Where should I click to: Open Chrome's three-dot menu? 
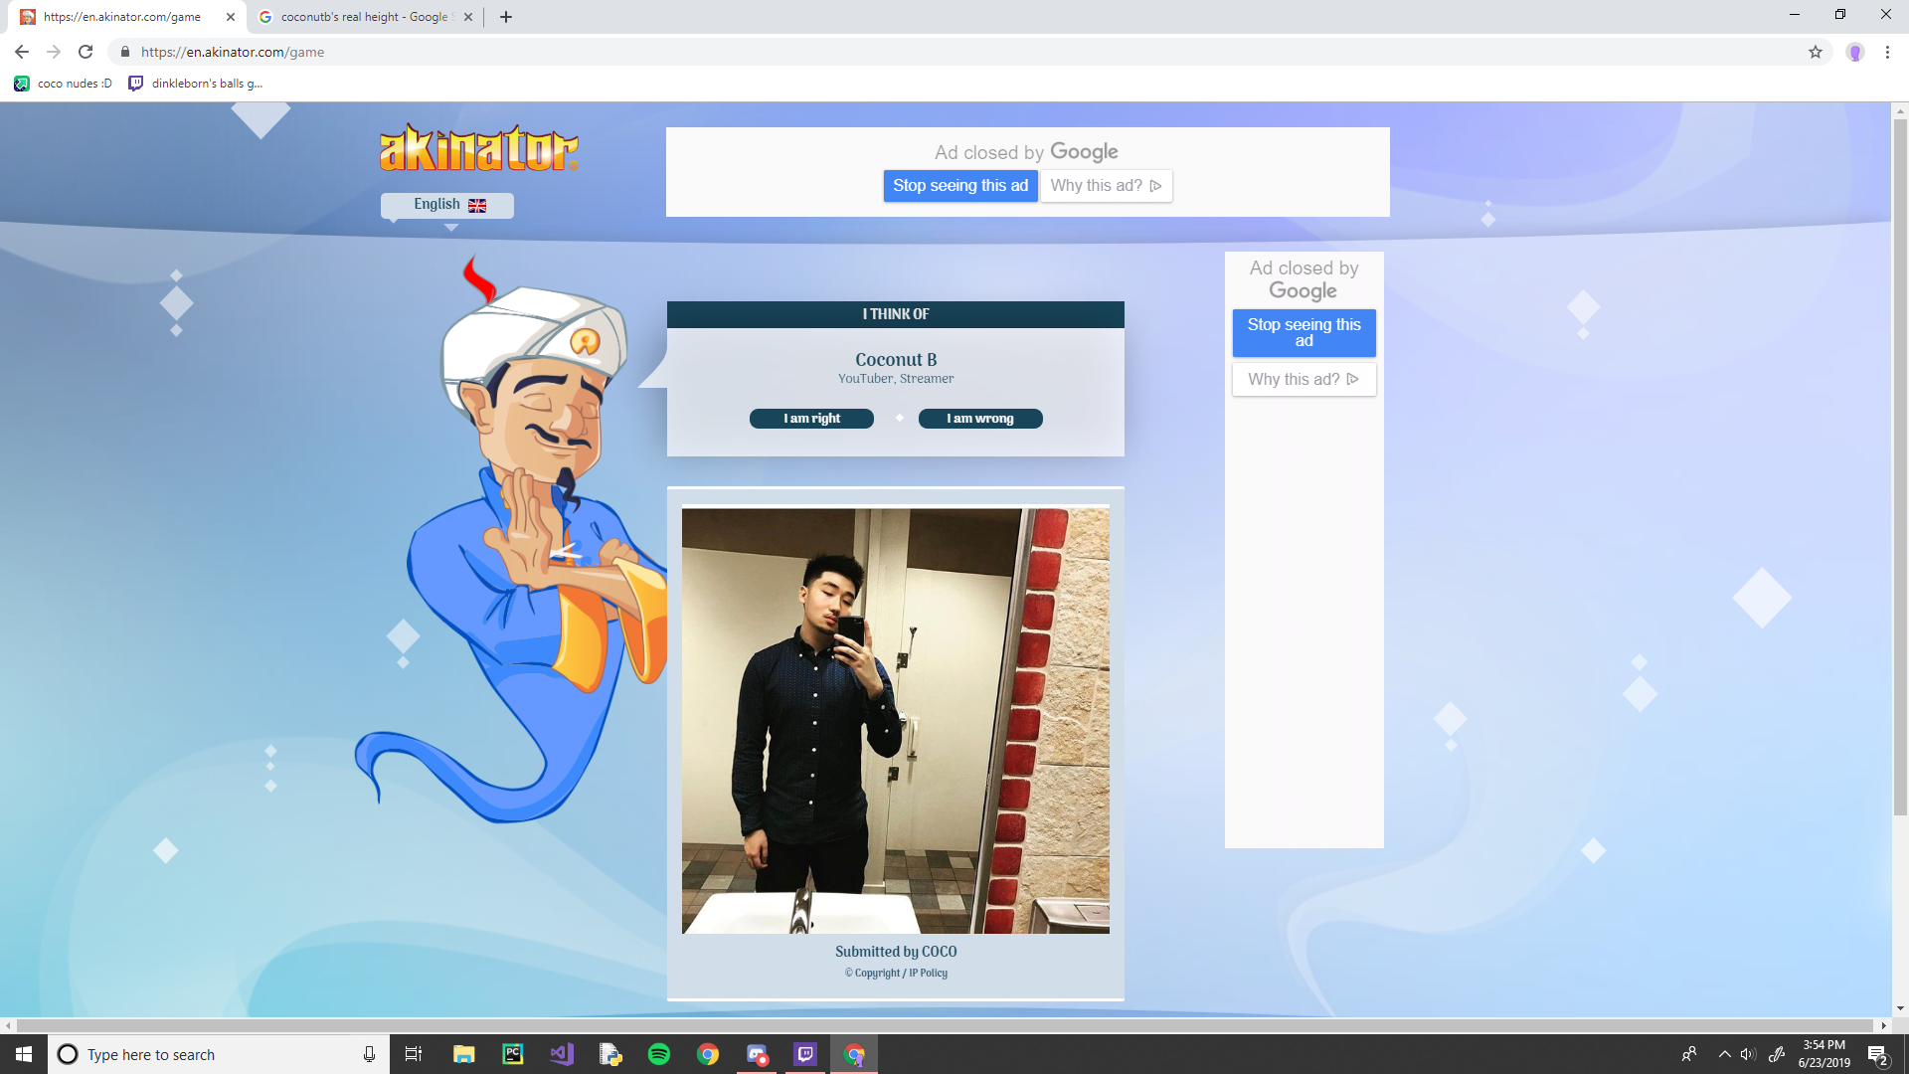coord(1887,52)
